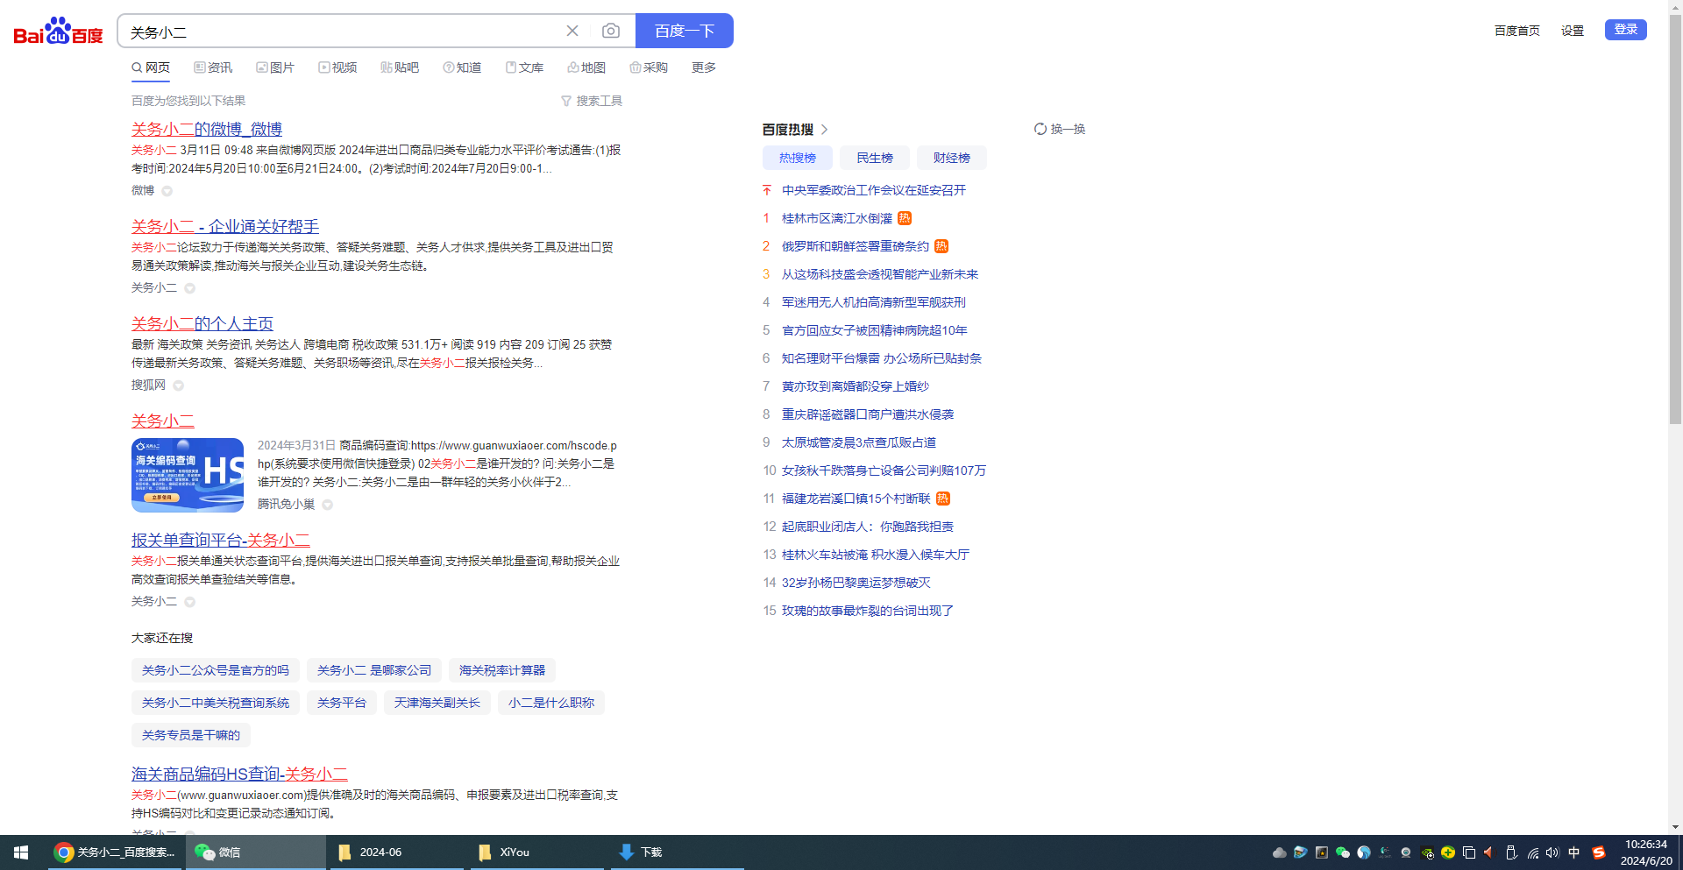1683x870 pixels.
Task: Open hot topic 32岁孙杨巴黎奥运梦想破灭
Action: click(x=856, y=583)
